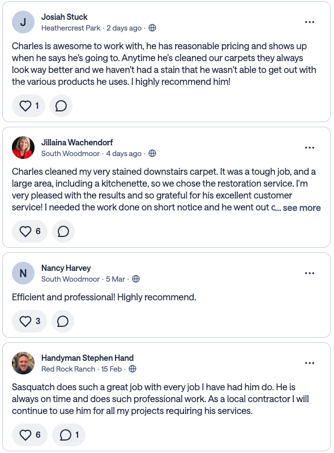This screenshot has width=334, height=453.
Task: Open the overflow menu on Jillaina's review
Action: click(310, 147)
